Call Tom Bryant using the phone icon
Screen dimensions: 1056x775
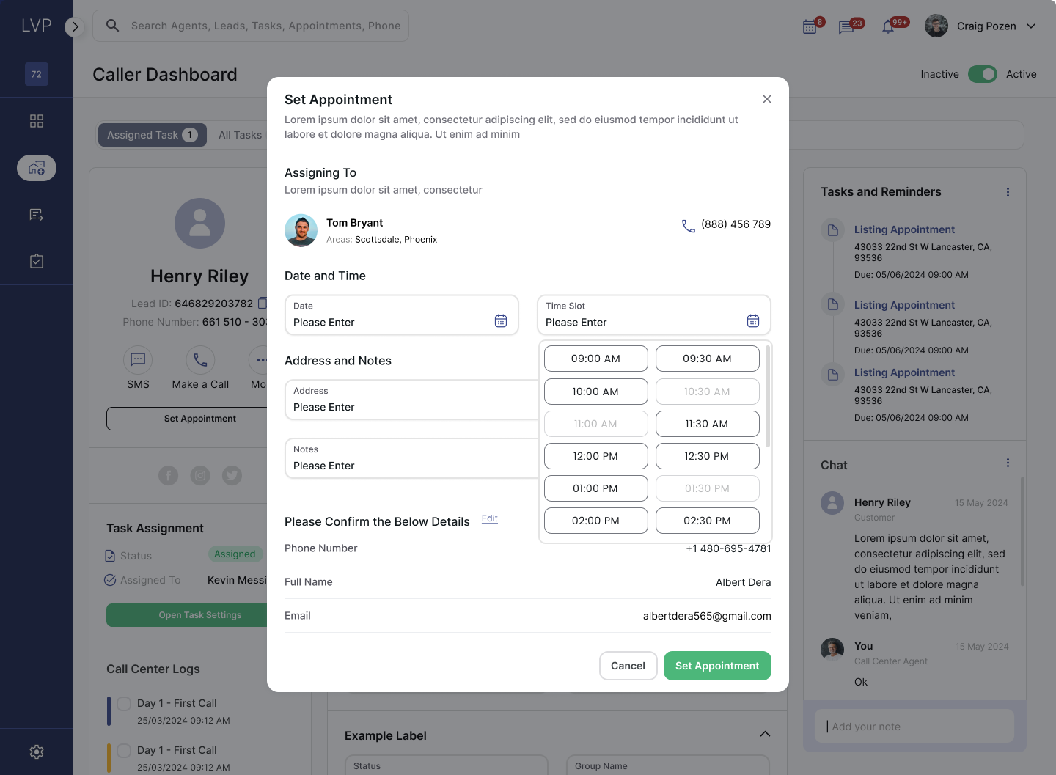click(689, 226)
